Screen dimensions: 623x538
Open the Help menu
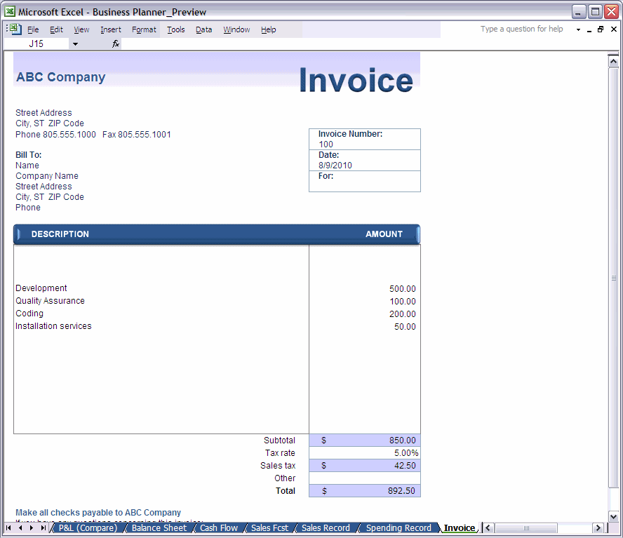[269, 29]
